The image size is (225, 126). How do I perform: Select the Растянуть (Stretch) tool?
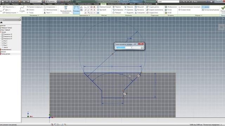(x=139, y=10)
